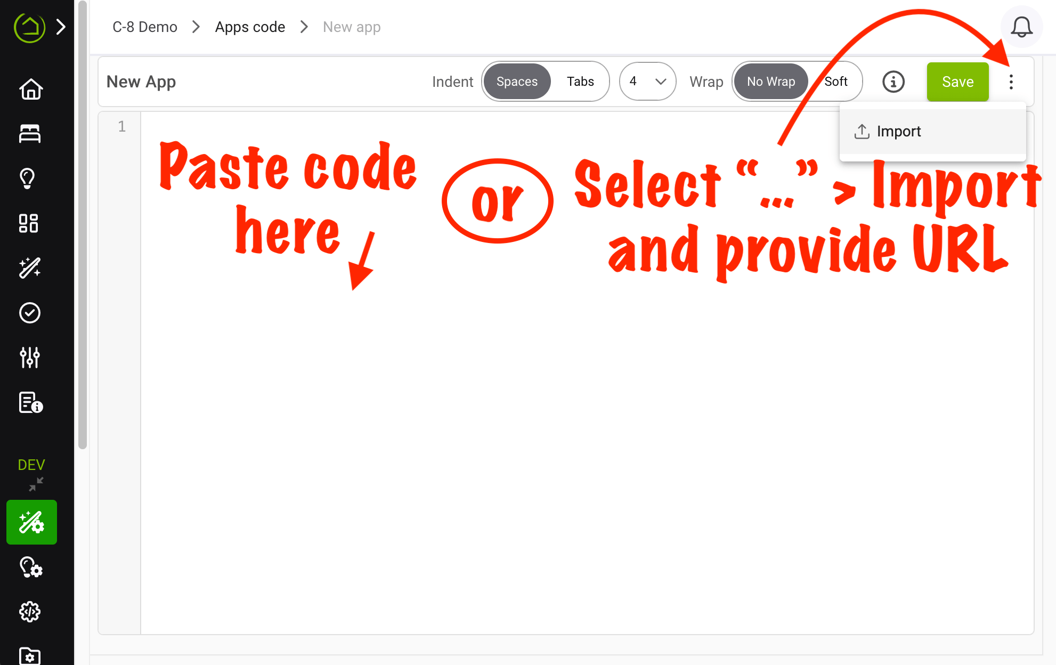Select Spaces indent option
The image size is (1056, 665).
[x=517, y=82]
